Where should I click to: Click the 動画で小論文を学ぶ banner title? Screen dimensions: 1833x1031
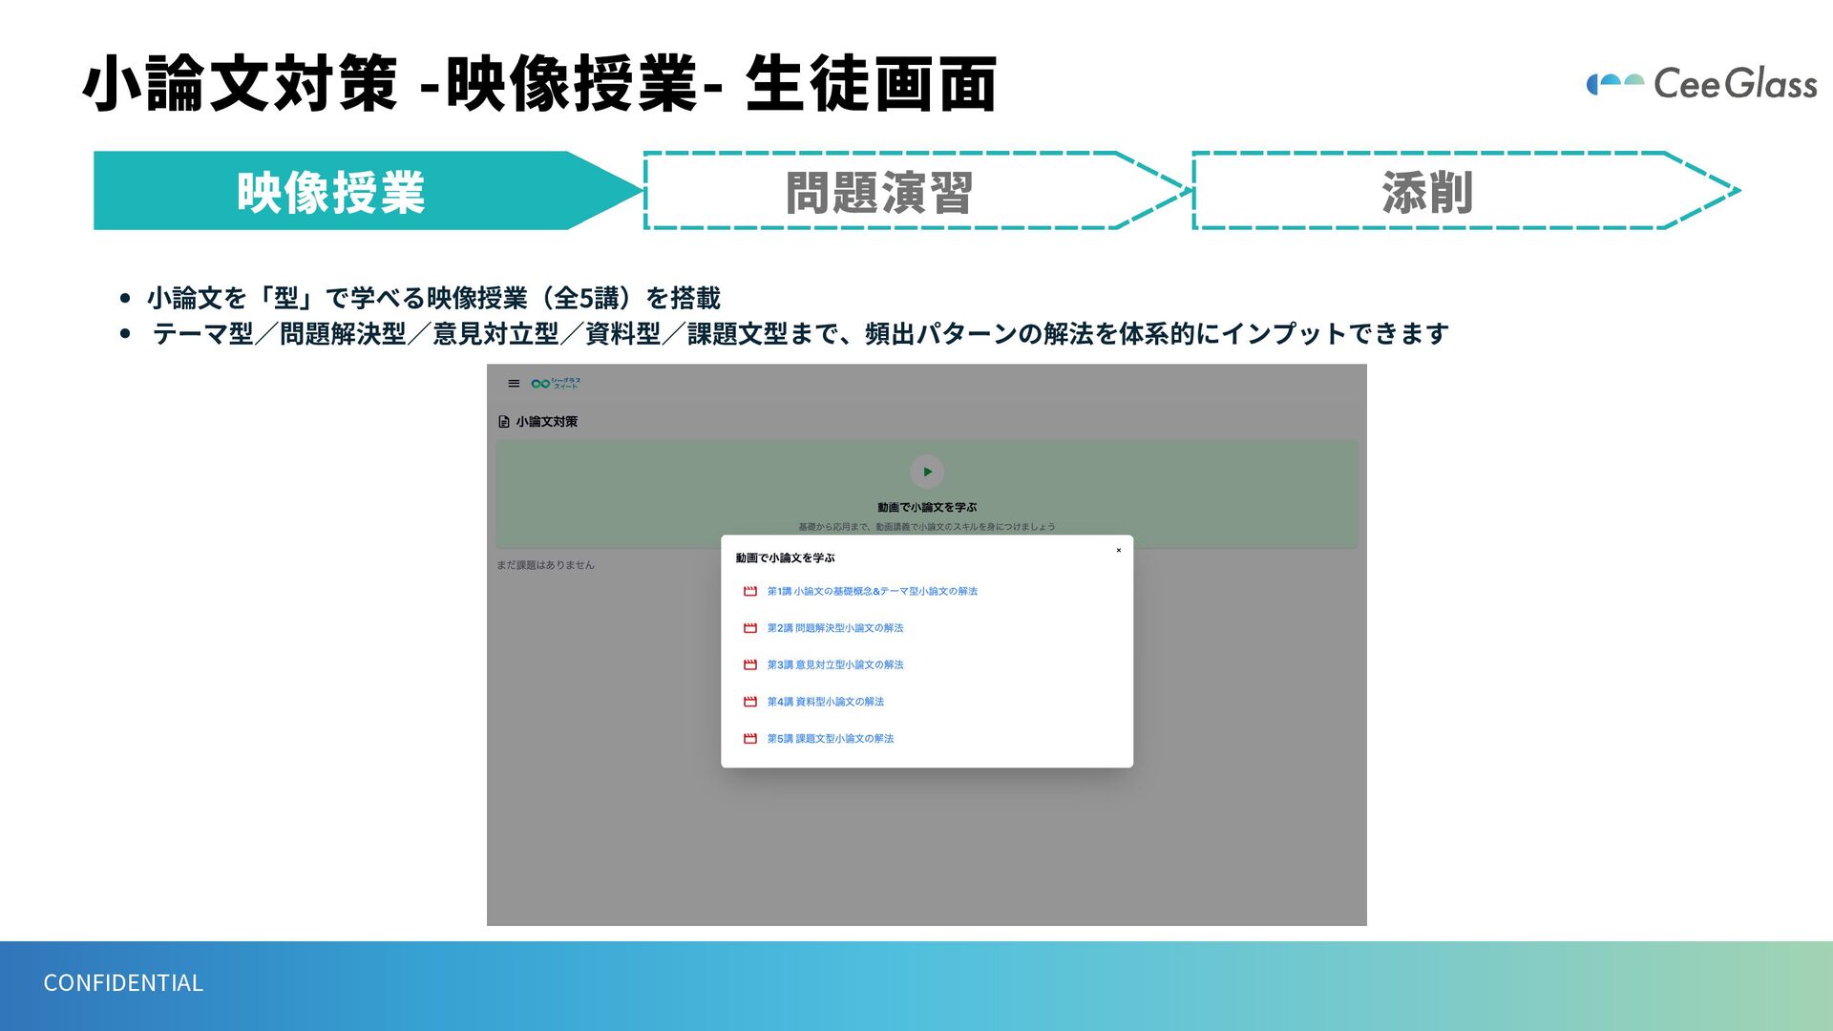click(x=926, y=508)
